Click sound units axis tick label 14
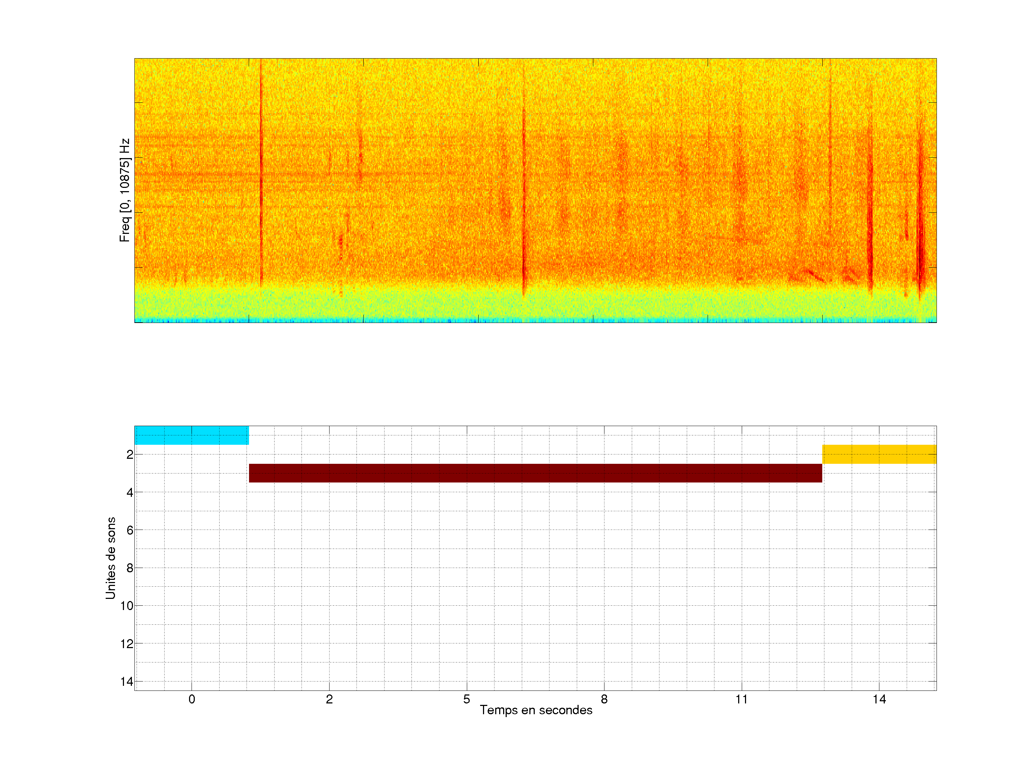The image size is (1035, 776). coord(127,682)
